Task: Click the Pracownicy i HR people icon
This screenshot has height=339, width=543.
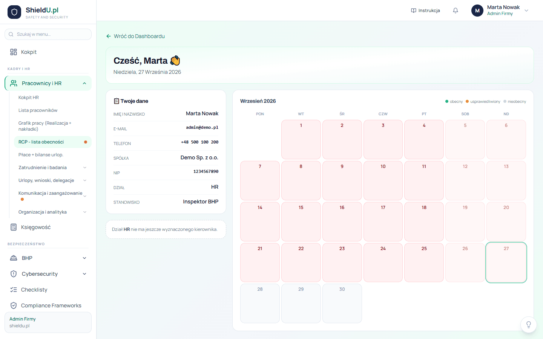Action: (x=14, y=83)
